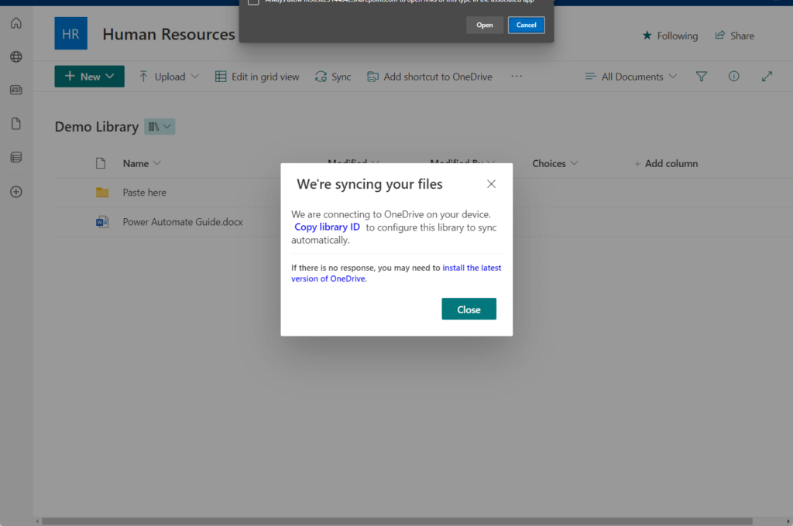This screenshot has width=793, height=526.
Task: Open the filter pane funnel icon
Action: click(702, 77)
